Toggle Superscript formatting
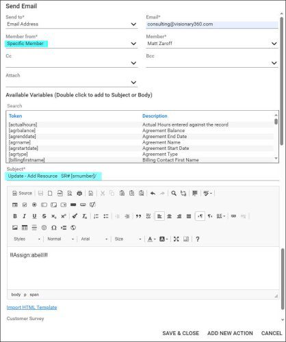Viewport: 286px width, 342px height. (64, 216)
